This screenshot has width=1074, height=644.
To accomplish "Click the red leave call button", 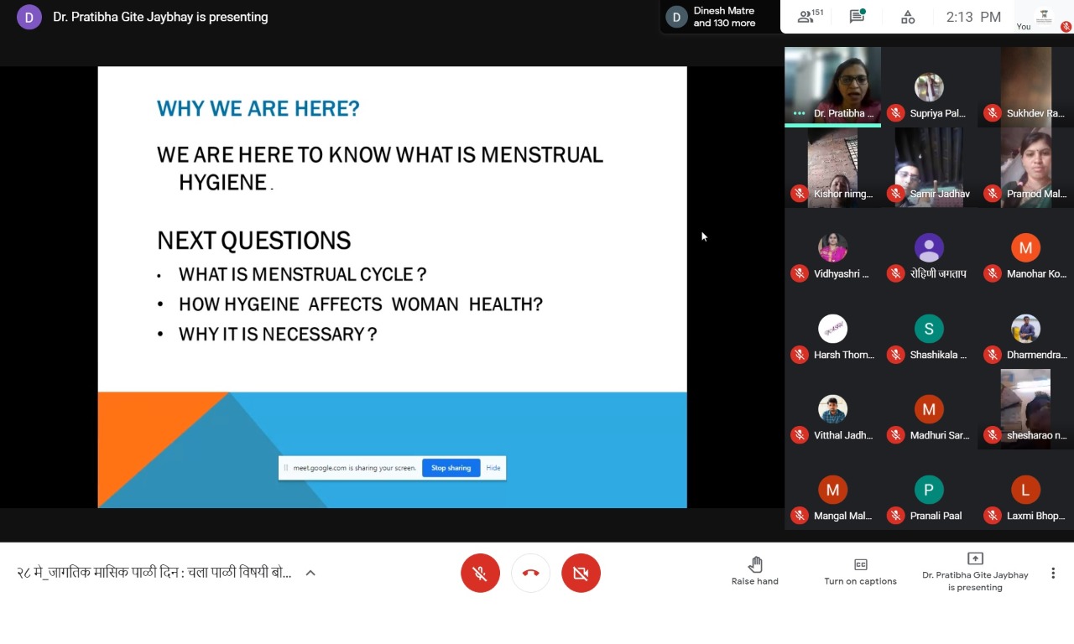I will (530, 574).
